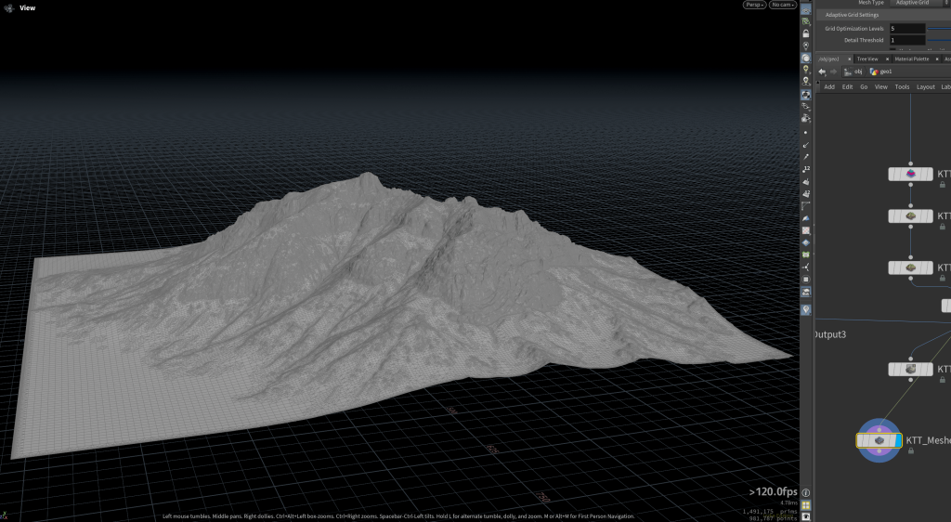The height and width of the screenshot is (522, 951).
Task: Switch to the Material Palette tab
Action: (x=910, y=59)
